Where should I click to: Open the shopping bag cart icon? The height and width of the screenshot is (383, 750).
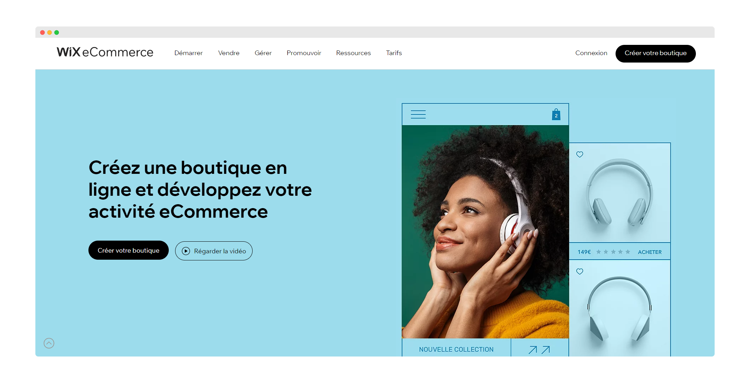[x=556, y=114]
